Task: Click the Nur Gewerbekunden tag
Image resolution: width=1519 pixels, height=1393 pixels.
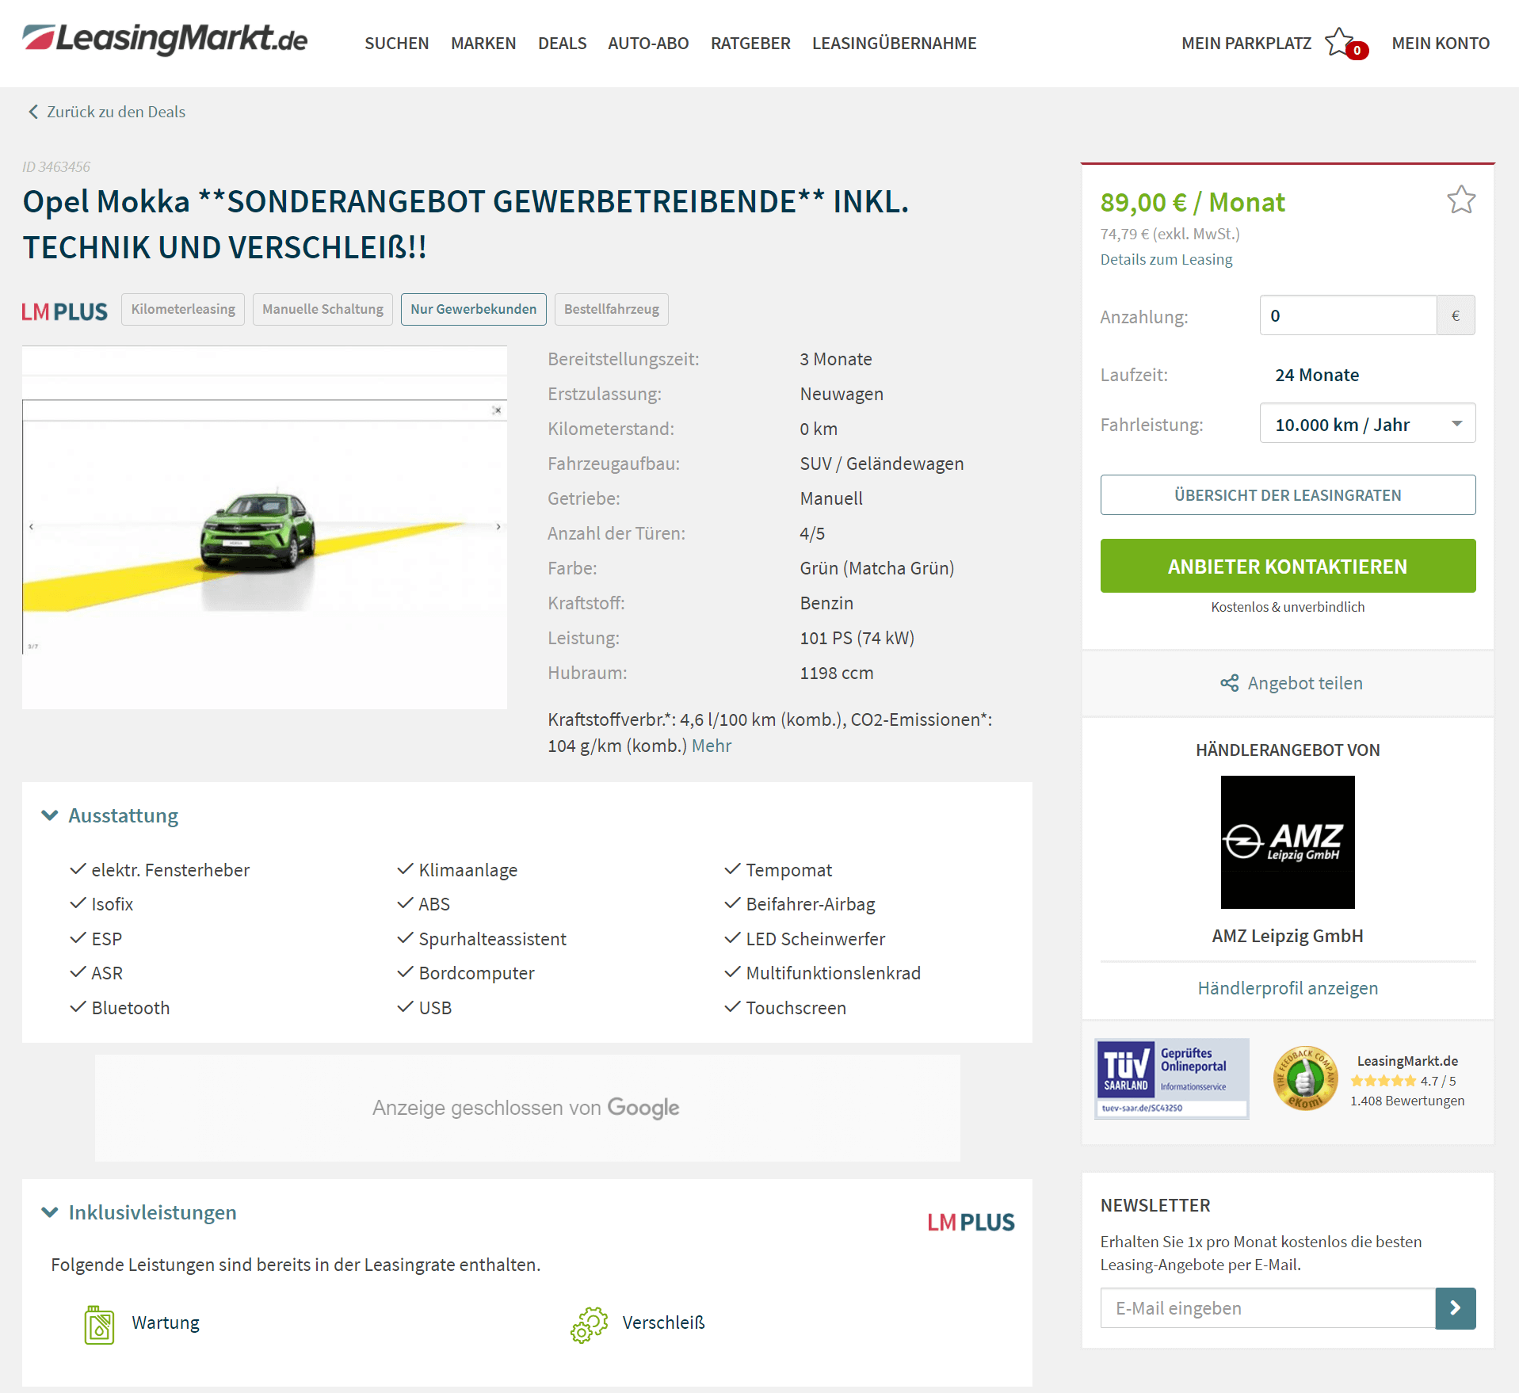Action: (473, 309)
